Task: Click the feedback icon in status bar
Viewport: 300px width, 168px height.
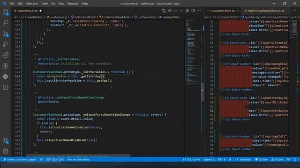Action: point(288,160)
